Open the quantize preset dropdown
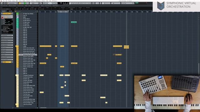This screenshot has width=200, height=112. click(x=127, y=3)
